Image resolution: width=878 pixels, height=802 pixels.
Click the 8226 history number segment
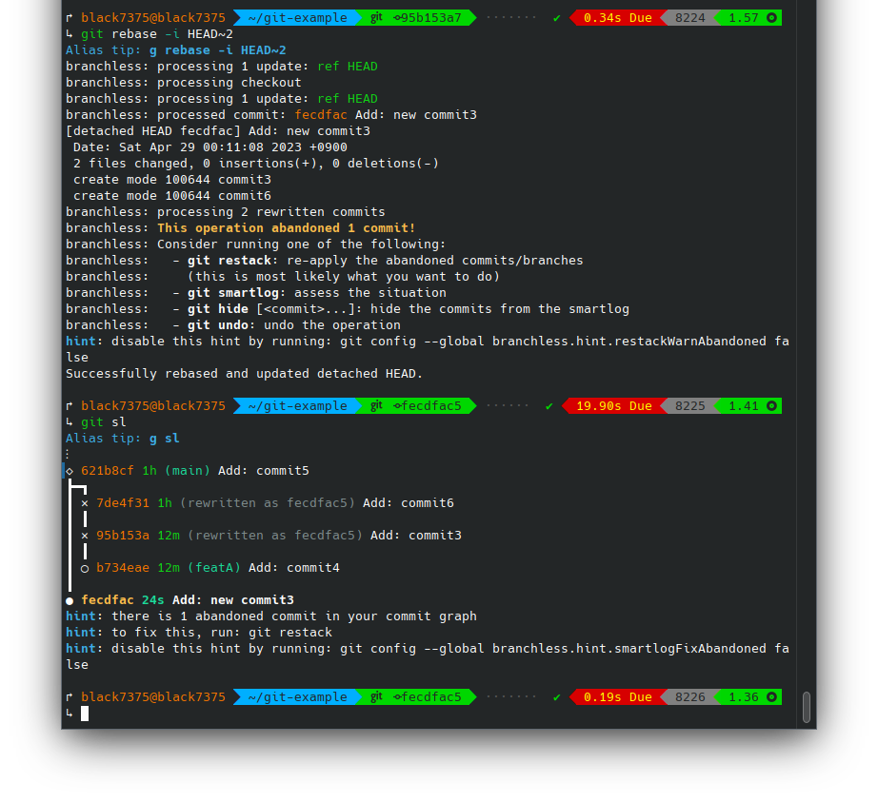coord(689,696)
